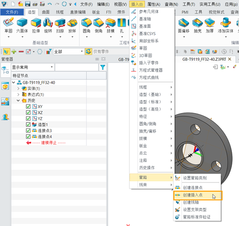Choose 创建连接点 in the submenu

coord(197,188)
